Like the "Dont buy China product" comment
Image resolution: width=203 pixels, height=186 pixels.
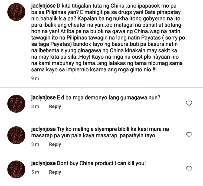(189, 169)
